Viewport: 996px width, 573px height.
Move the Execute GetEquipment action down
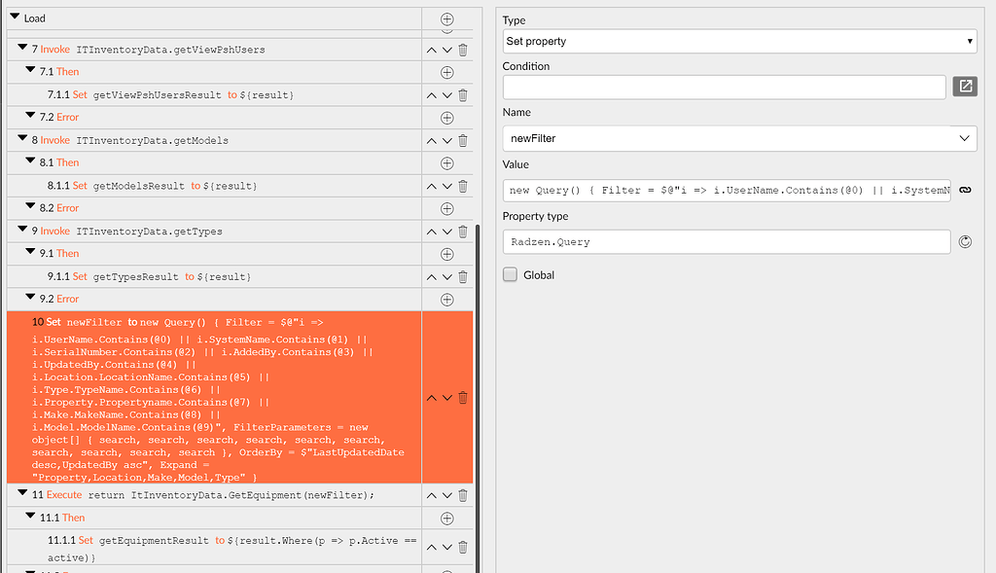pos(446,494)
